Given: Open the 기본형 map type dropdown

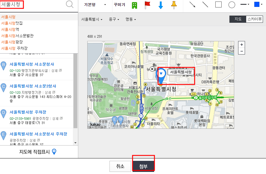Looking at the screenshot, I should click(95, 4).
